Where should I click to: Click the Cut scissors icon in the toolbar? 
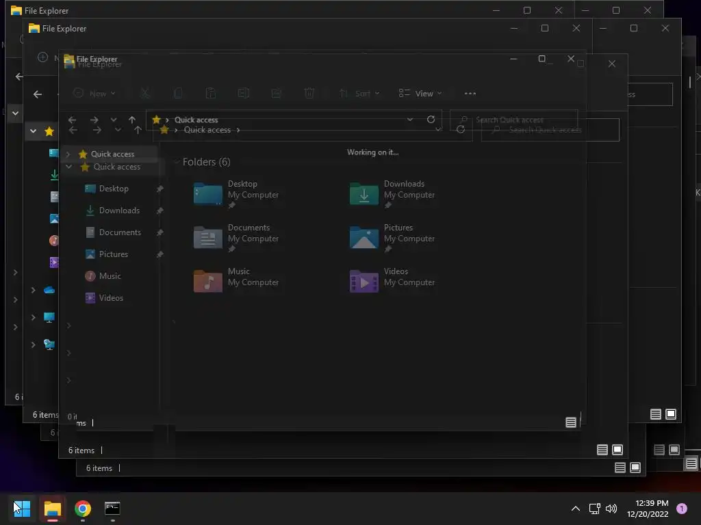pos(145,93)
